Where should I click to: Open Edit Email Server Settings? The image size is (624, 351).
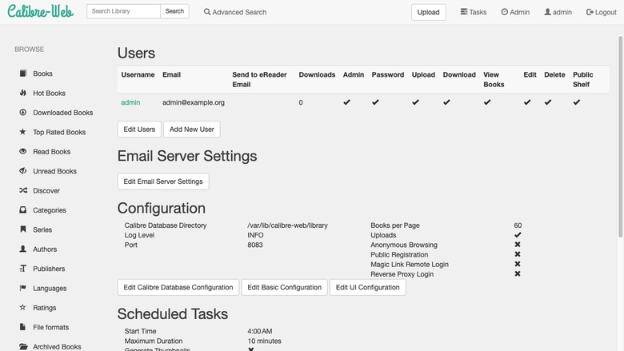click(163, 181)
